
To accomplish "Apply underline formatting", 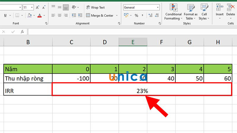I will [5, 15].
